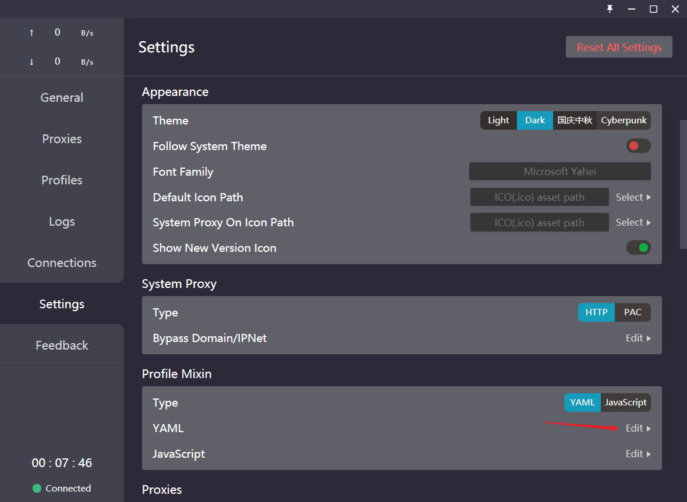Click the 00 : 07 : 46 connection timer
Screen dimensions: 687x502
point(62,463)
